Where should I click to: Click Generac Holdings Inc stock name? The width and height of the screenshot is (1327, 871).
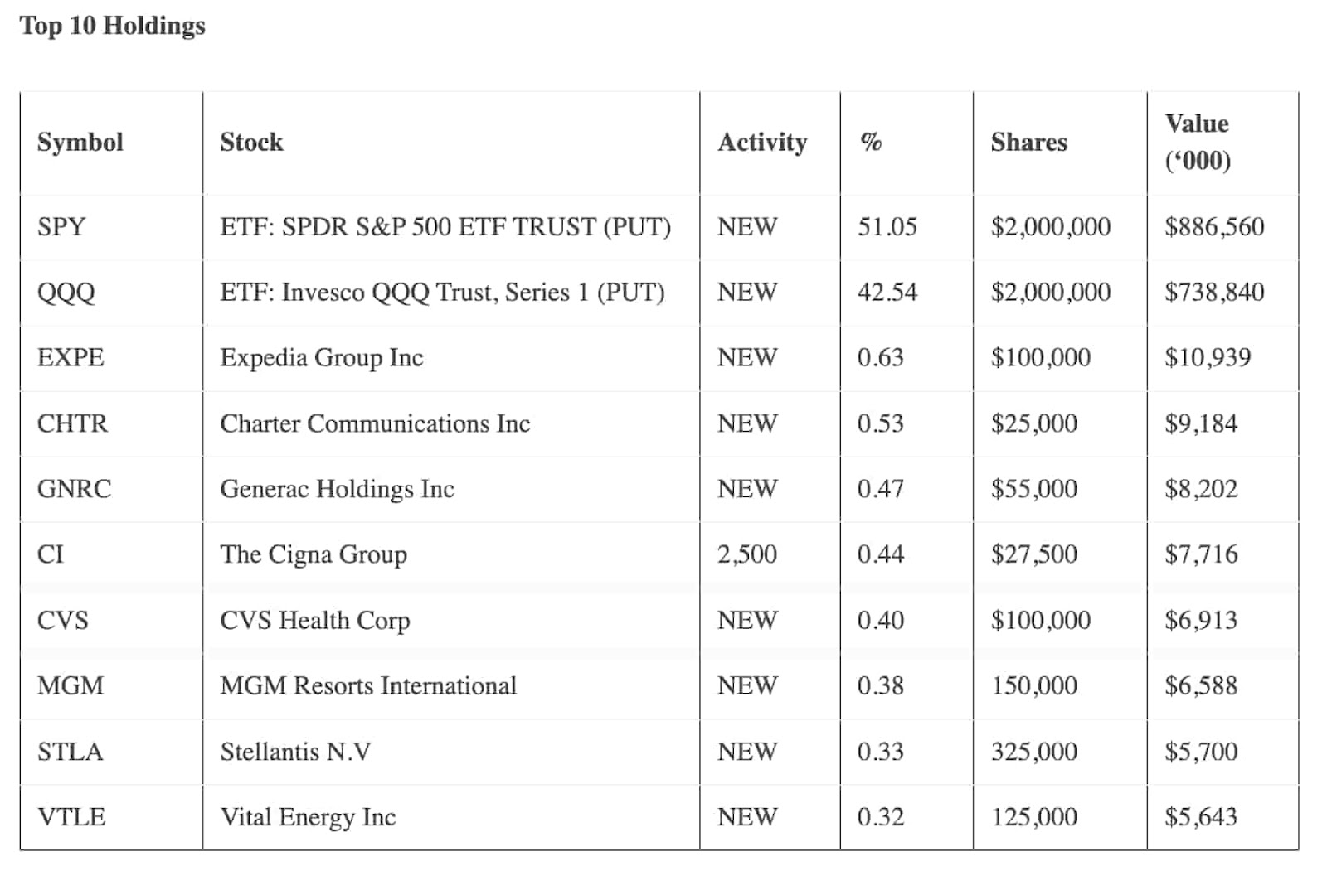[x=337, y=489]
